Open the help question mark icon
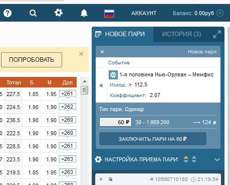Image resolution: width=230 pixels, height=185 pixels. pyautogui.click(x=8, y=13)
